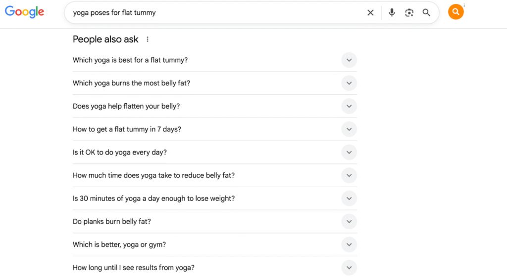This screenshot has width=507, height=278.
Task: Open chevron for 'How much time does yoga take'
Action: pos(349,175)
